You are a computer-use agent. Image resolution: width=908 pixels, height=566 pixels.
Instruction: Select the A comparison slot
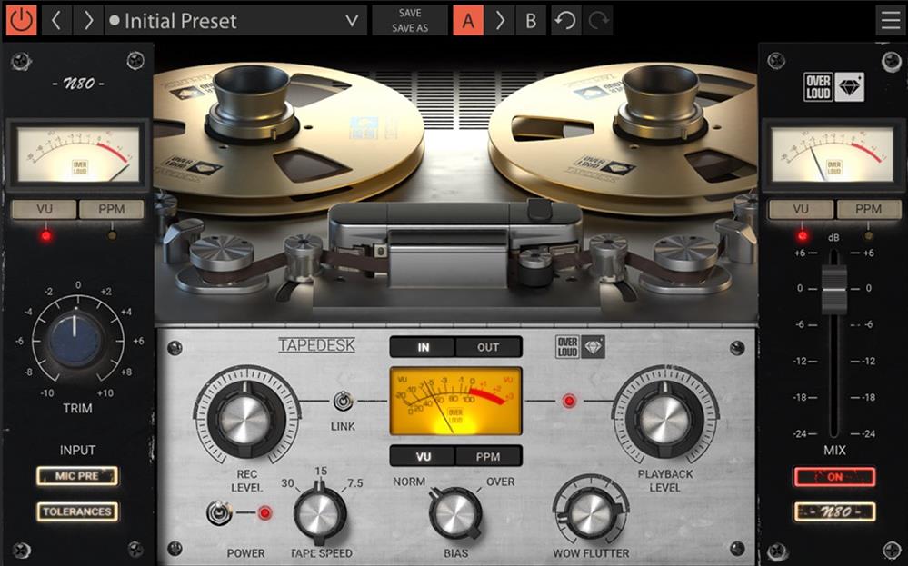[468, 21]
